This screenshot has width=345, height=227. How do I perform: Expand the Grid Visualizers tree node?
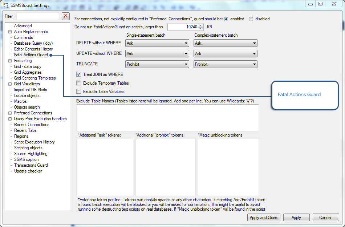[10, 84]
